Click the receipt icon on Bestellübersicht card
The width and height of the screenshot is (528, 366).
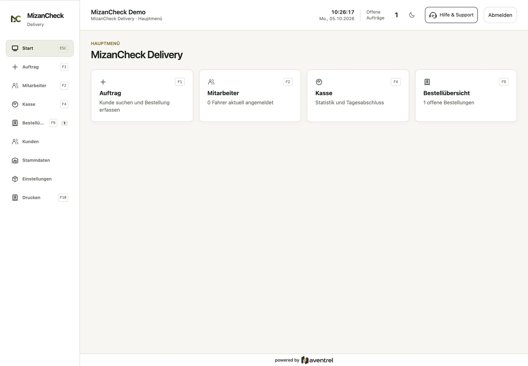tap(427, 82)
